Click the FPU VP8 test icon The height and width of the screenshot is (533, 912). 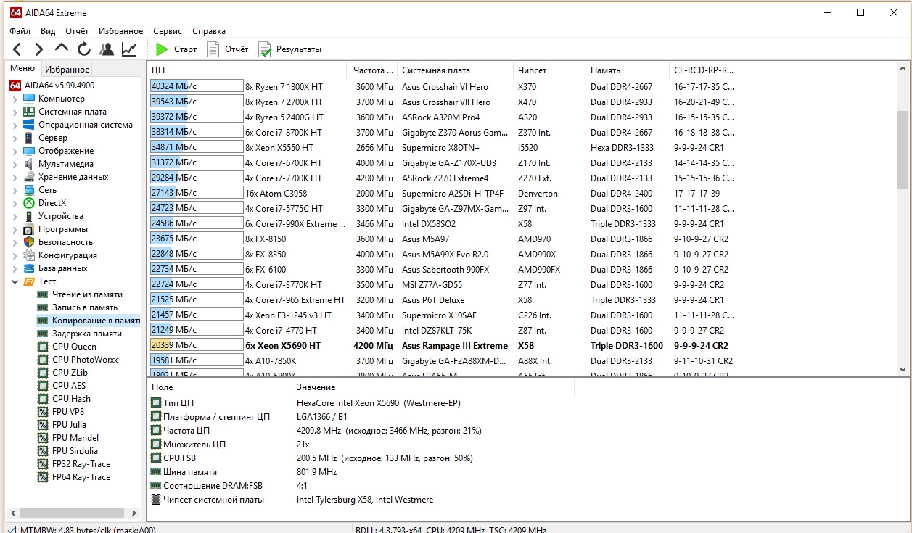tap(43, 412)
